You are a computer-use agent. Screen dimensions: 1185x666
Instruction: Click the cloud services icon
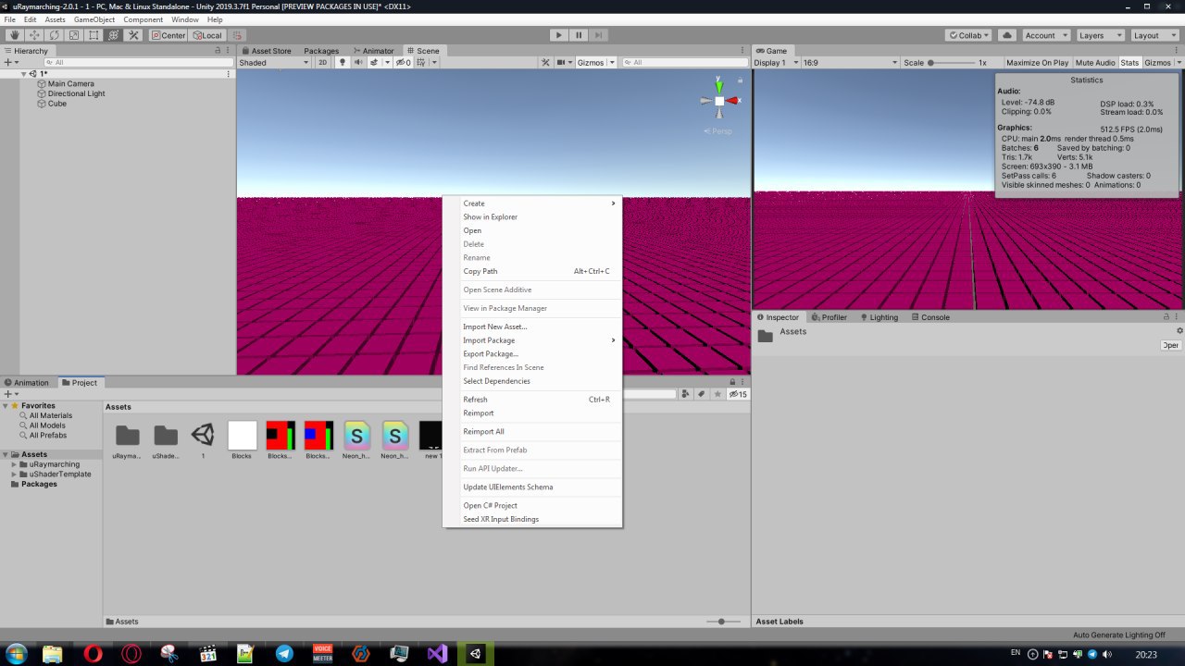tap(1007, 35)
